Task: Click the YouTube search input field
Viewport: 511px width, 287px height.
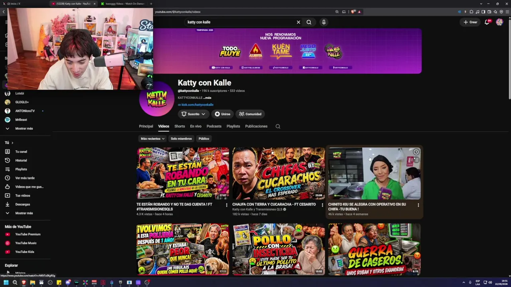Action: click(x=240, y=22)
